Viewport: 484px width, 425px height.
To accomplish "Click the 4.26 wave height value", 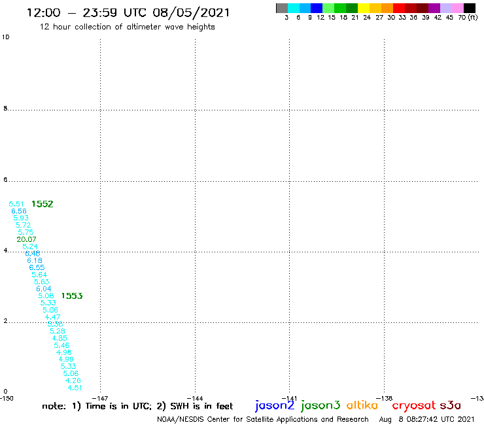I will coord(73,381).
